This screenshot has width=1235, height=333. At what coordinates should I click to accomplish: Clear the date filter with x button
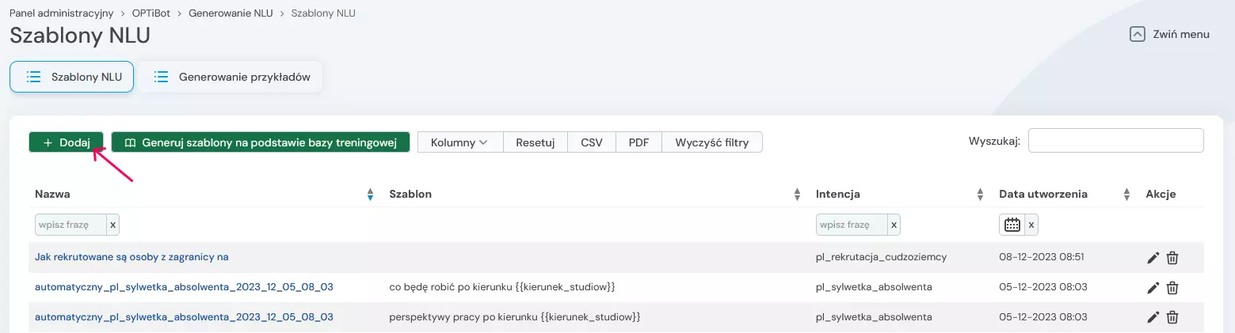click(1031, 225)
